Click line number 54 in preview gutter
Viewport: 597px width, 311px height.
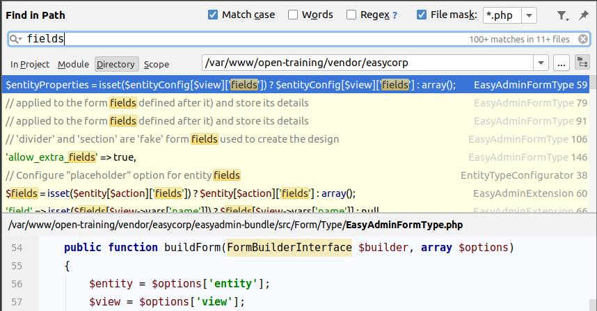(17, 248)
